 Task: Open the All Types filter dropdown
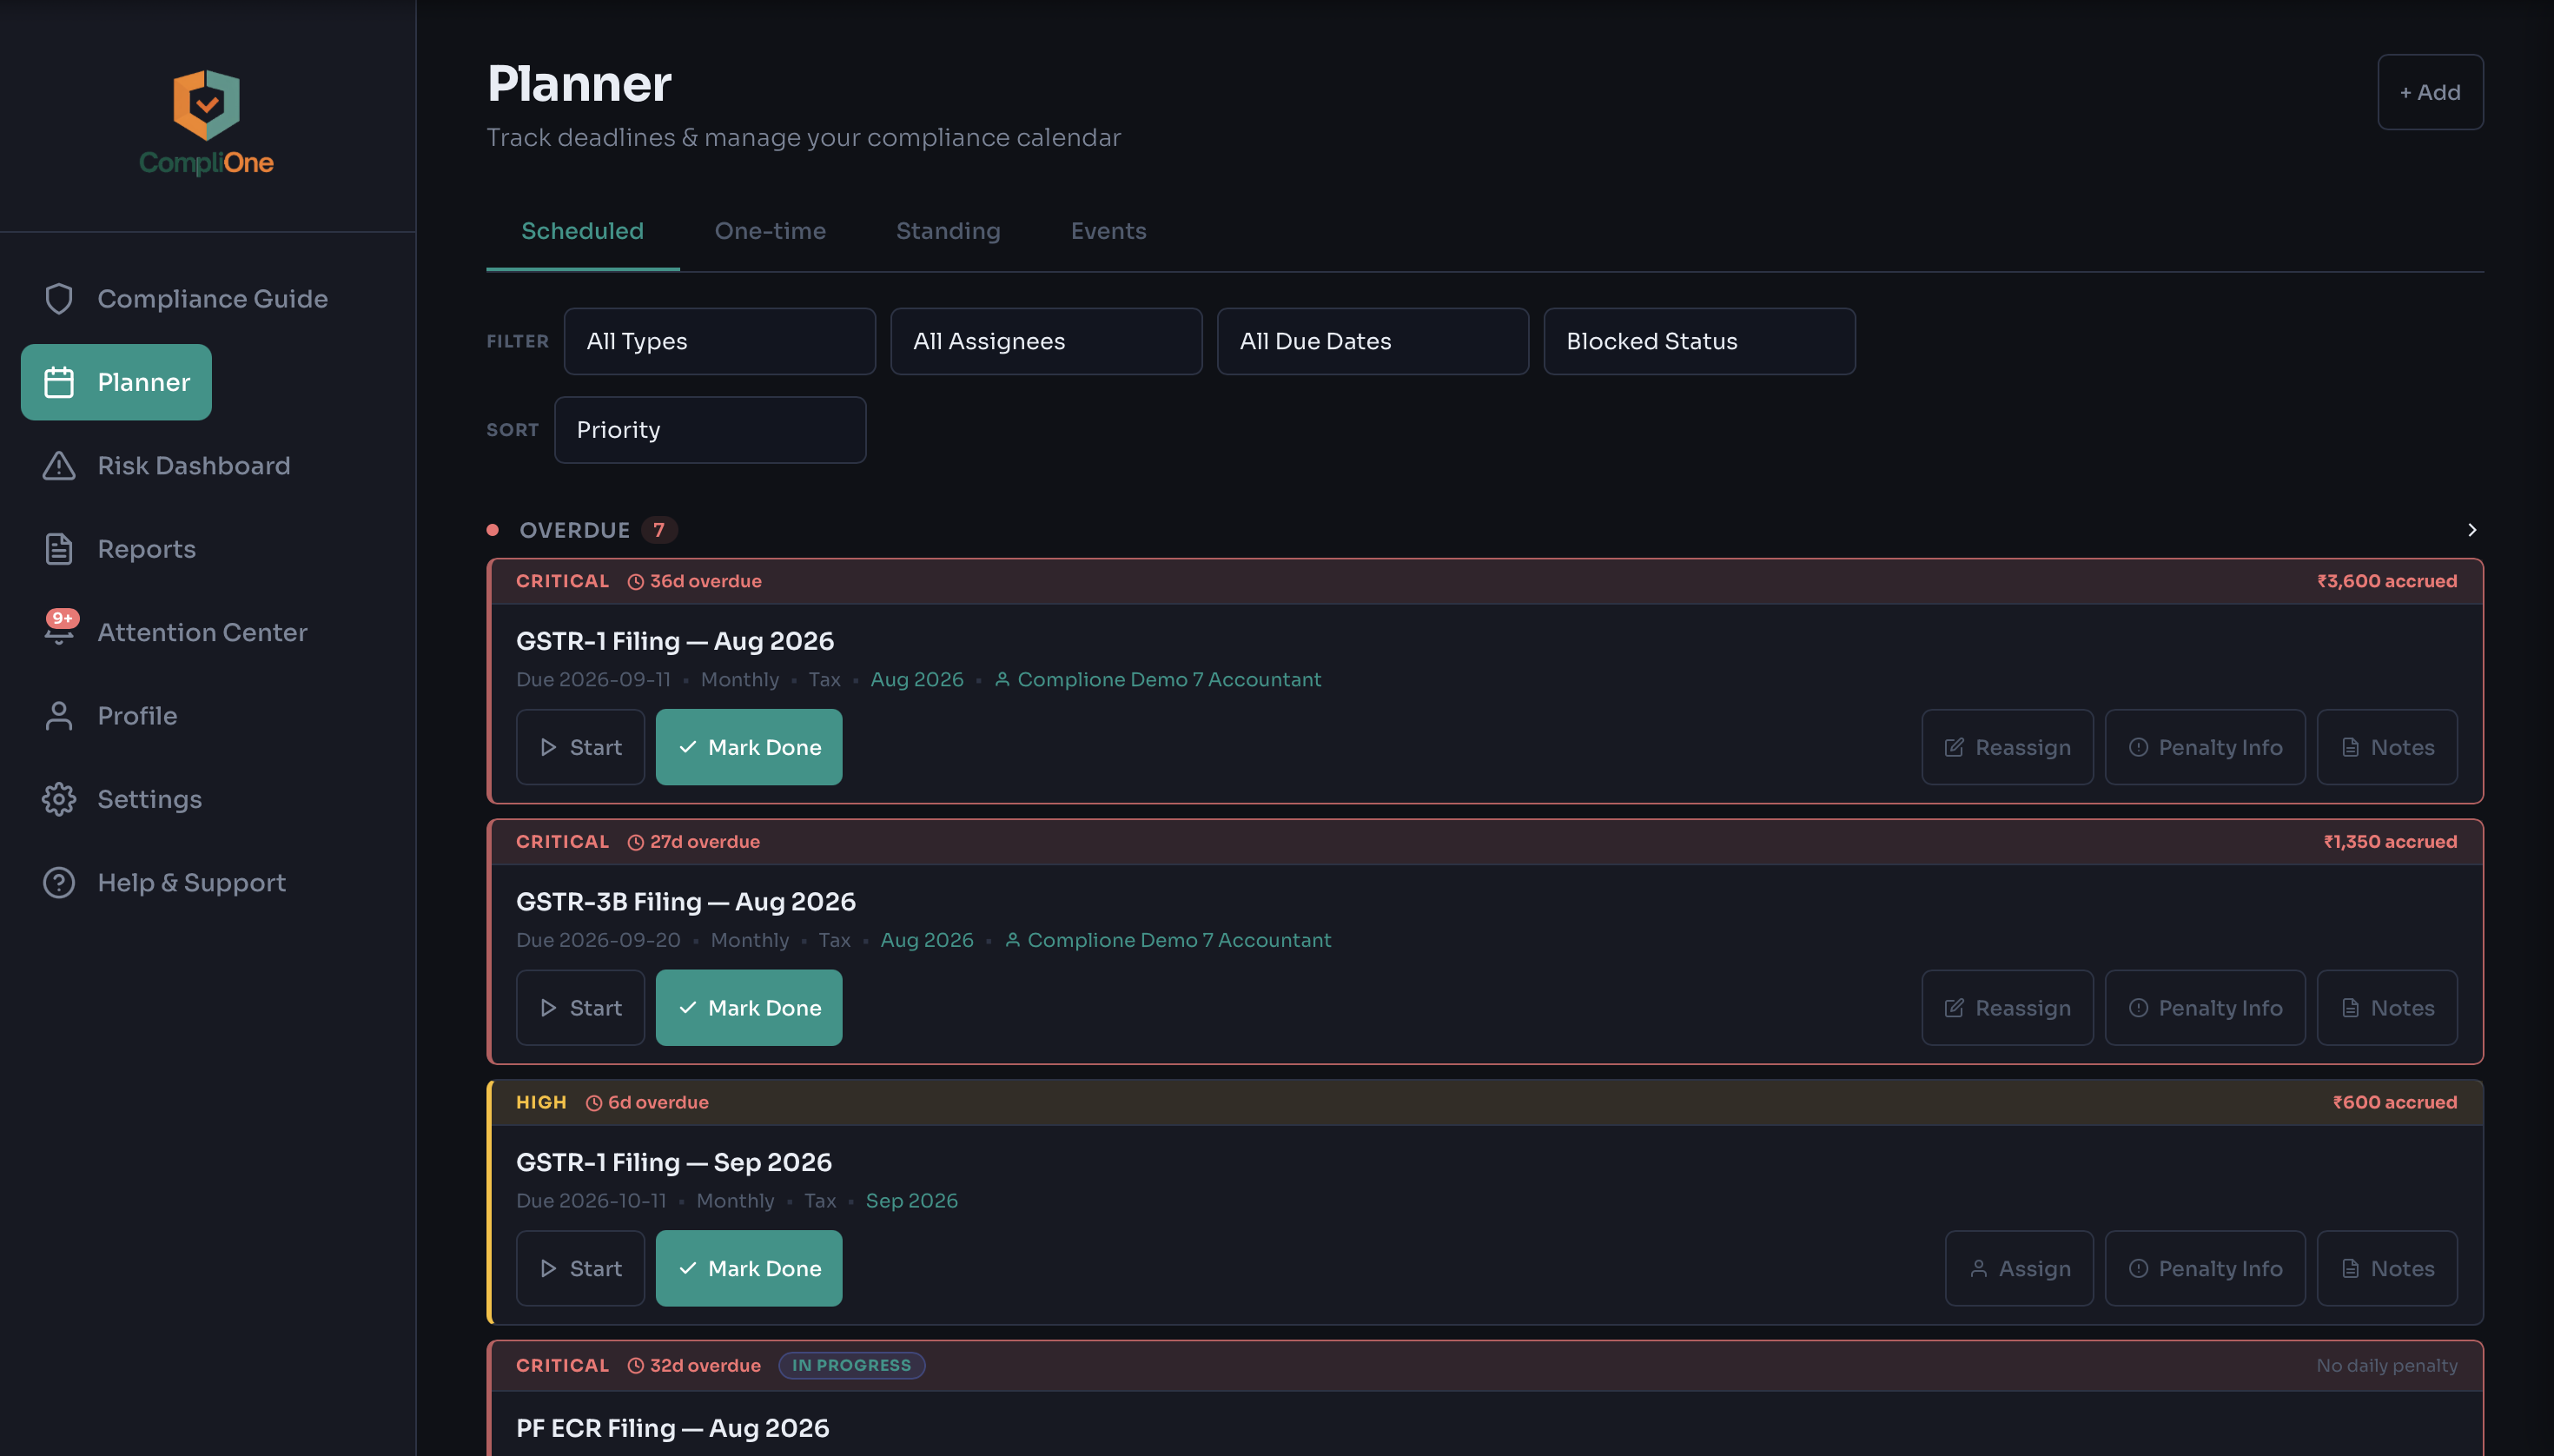[x=719, y=341]
